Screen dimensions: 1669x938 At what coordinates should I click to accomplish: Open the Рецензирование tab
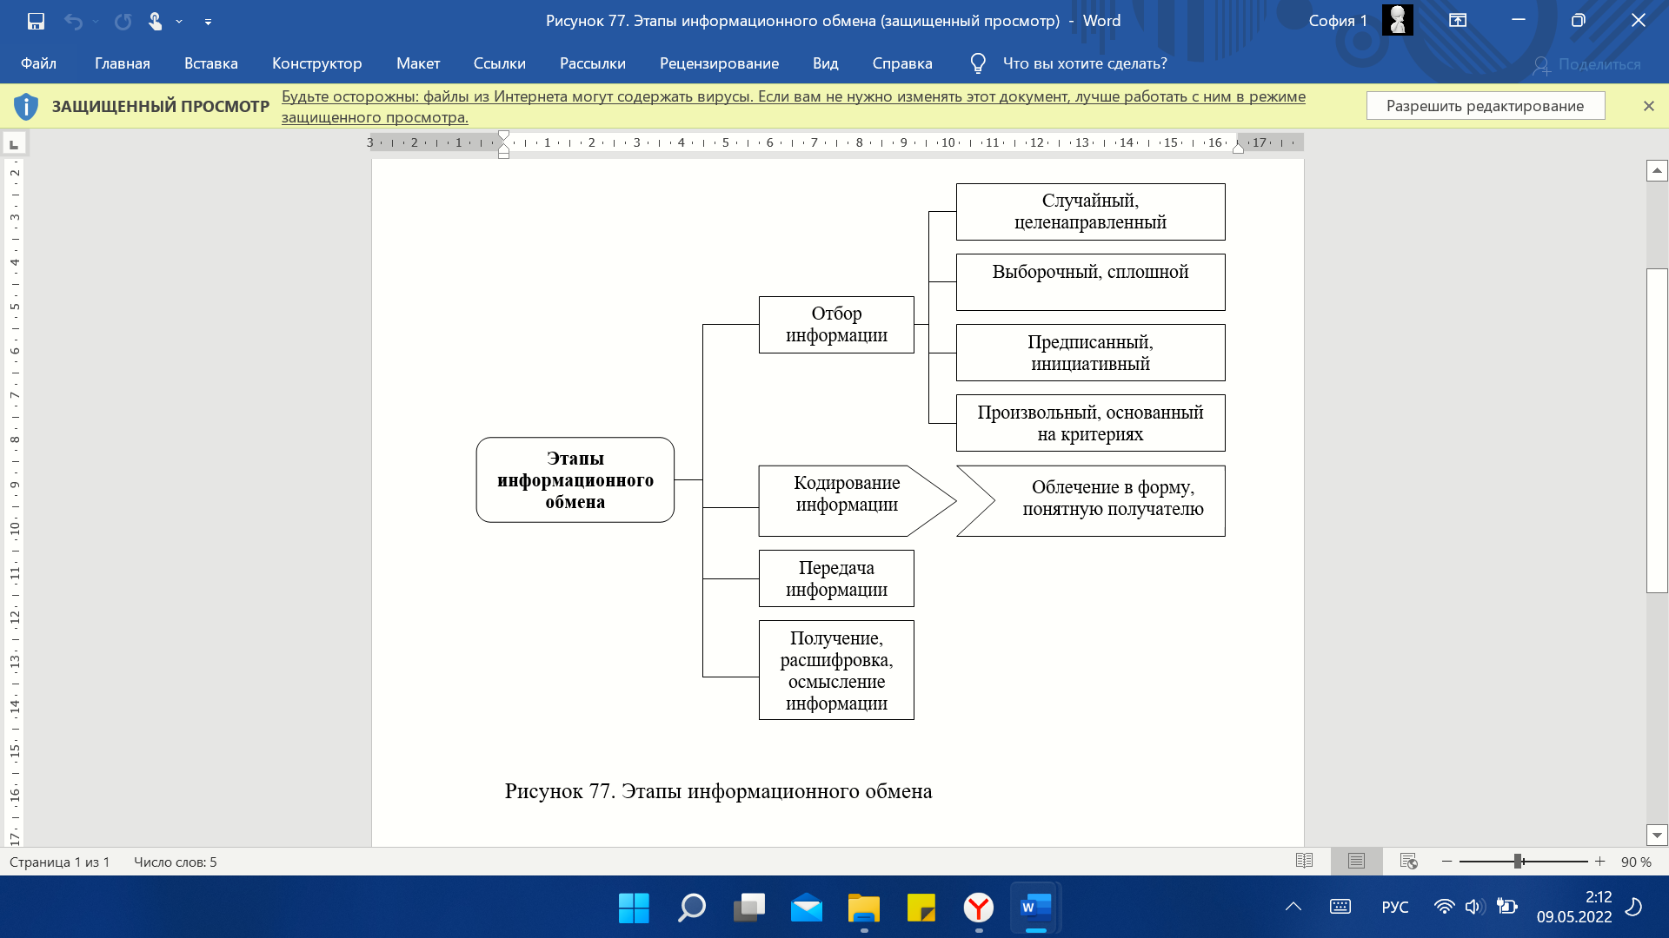pyautogui.click(x=719, y=63)
